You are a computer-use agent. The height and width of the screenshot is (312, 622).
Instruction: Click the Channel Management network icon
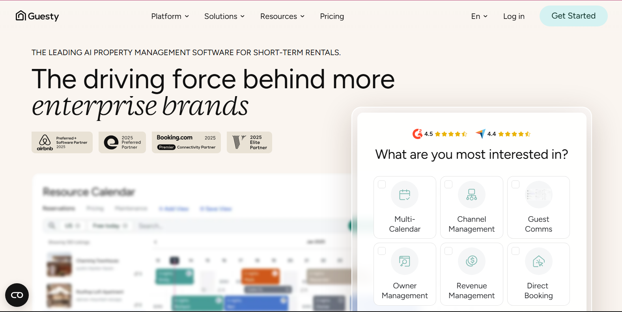472,195
